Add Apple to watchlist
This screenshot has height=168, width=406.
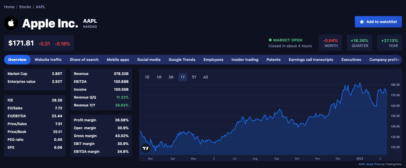tap(378, 22)
